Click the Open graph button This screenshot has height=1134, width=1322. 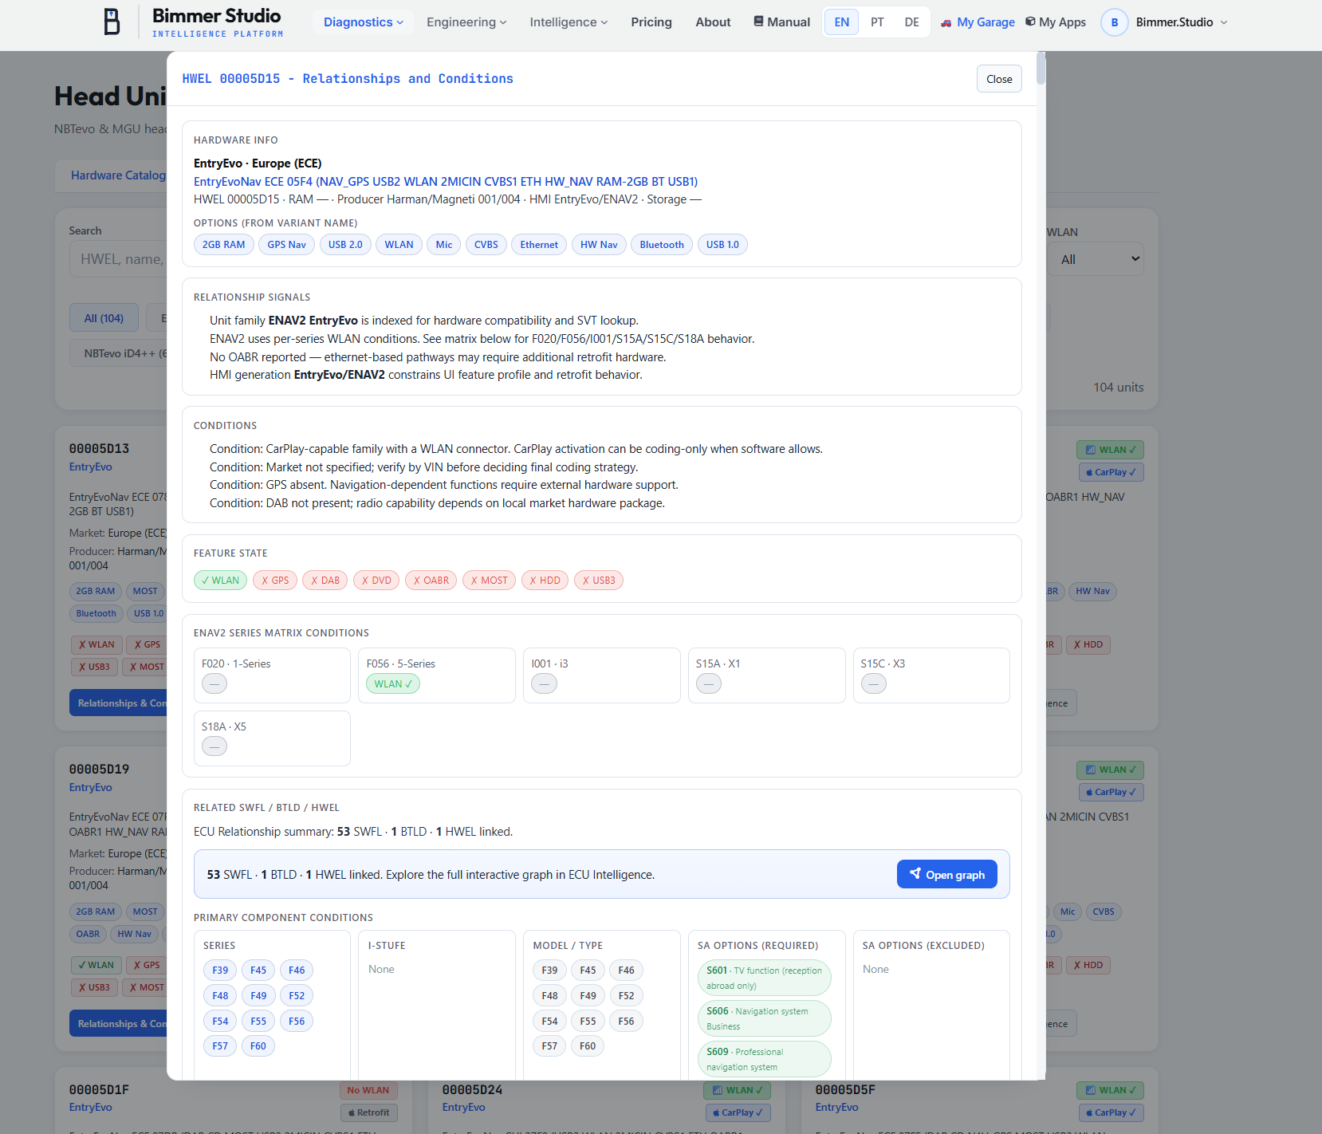tap(946, 874)
